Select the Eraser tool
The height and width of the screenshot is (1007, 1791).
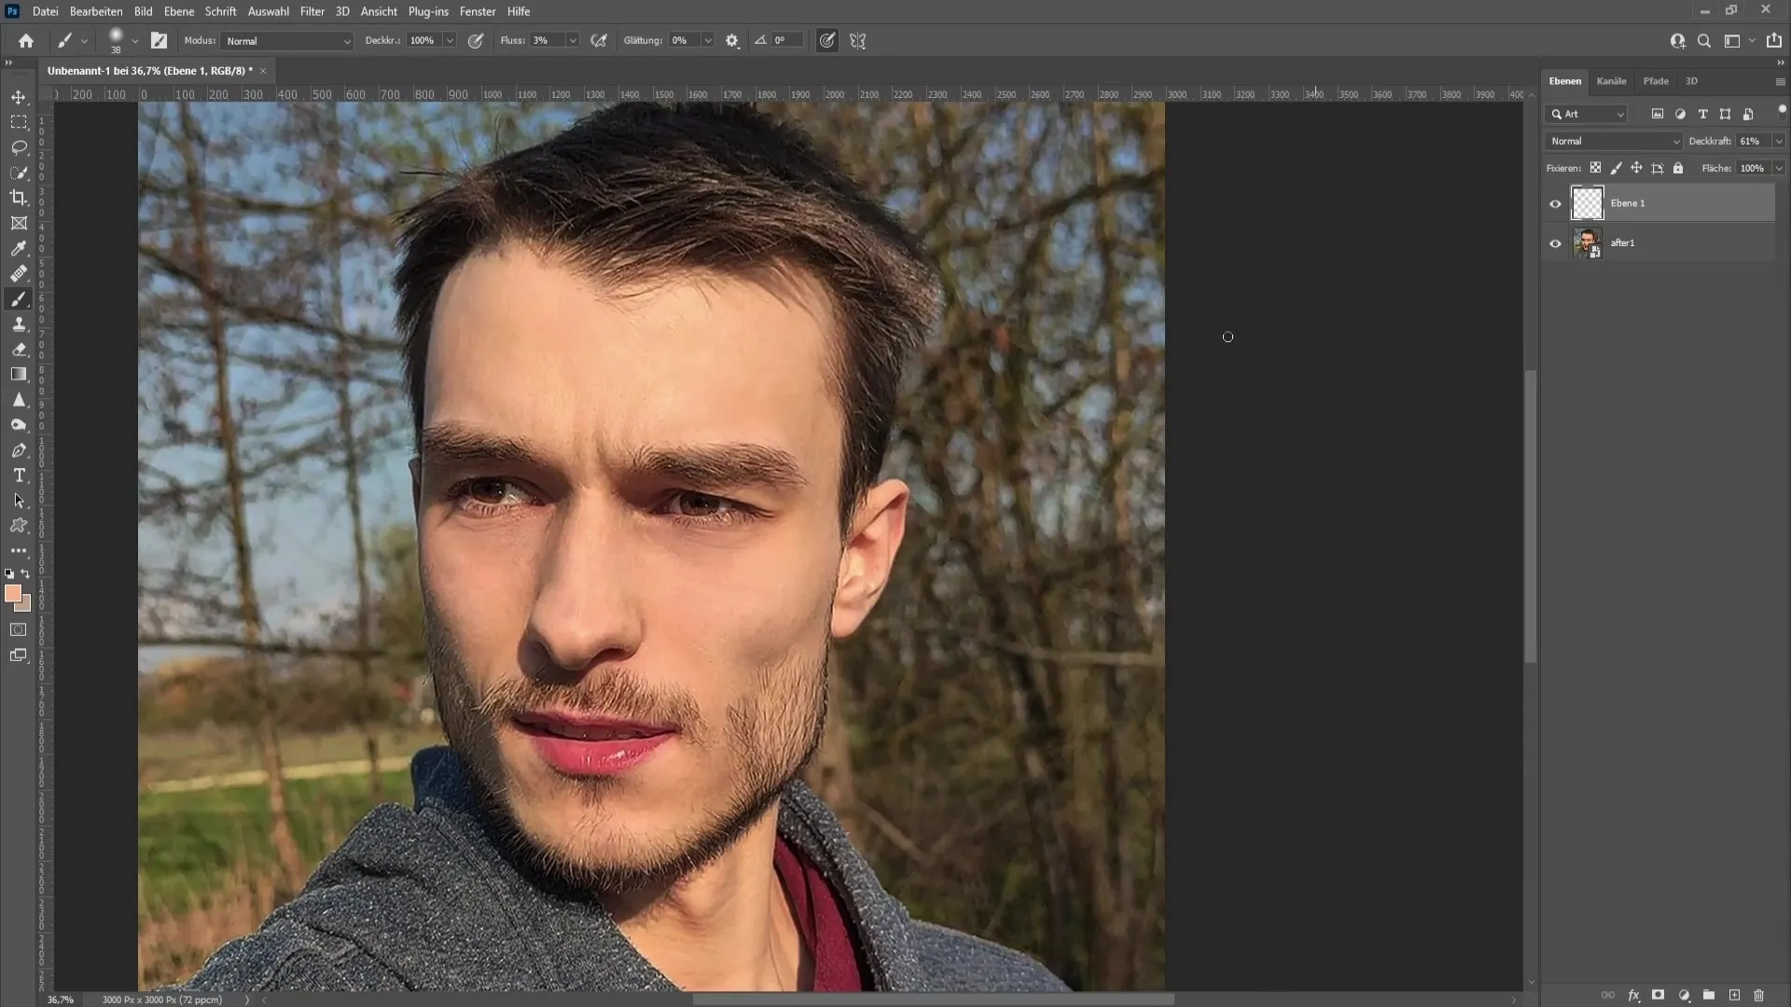point(19,350)
